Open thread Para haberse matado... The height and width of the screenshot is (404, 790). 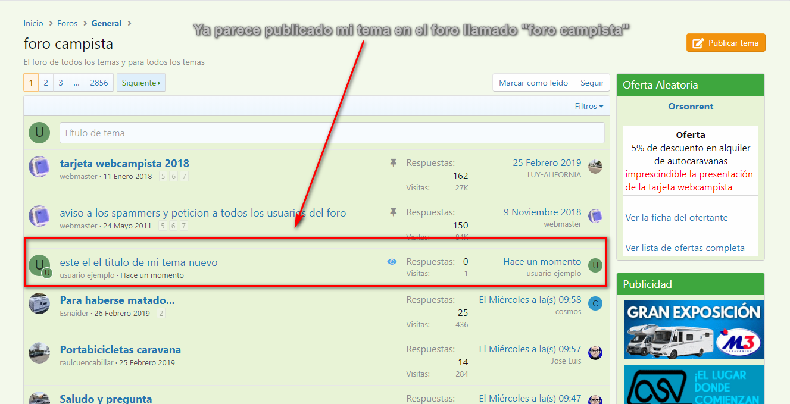coord(117,300)
